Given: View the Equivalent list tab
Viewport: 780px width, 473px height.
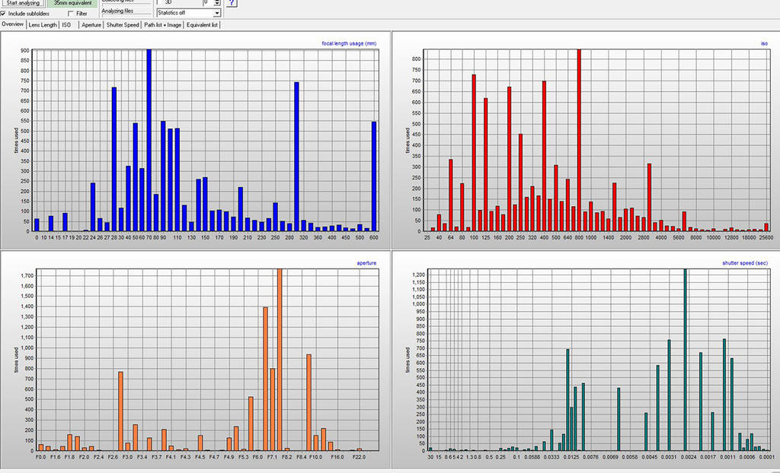Looking at the screenshot, I should (x=203, y=25).
